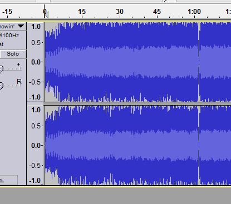Click 0.0 on the upper channel vertical scale
The image size is (231, 204).
36,62
